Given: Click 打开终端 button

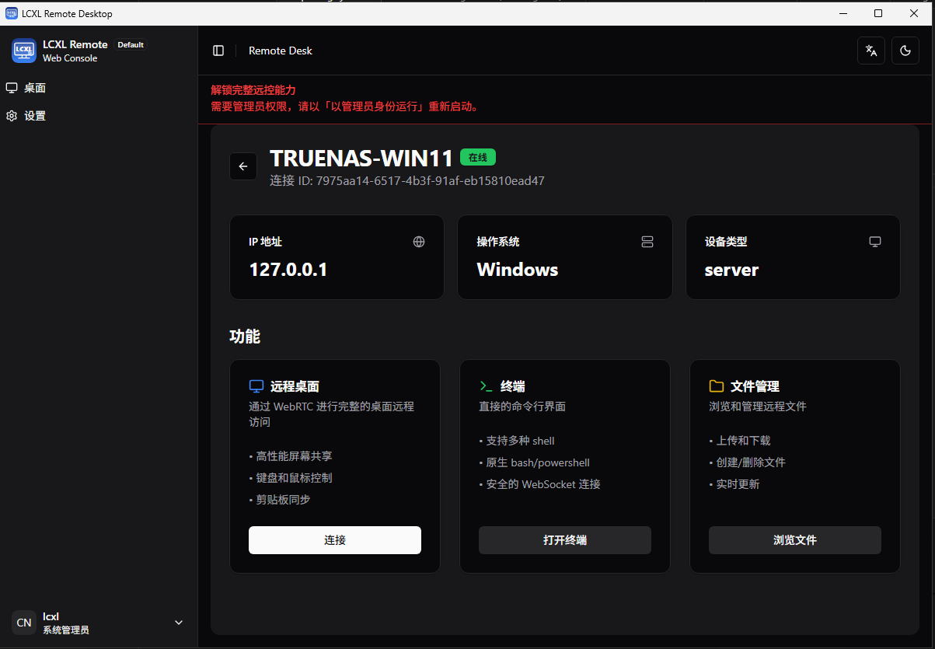Looking at the screenshot, I should pos(565,540).
